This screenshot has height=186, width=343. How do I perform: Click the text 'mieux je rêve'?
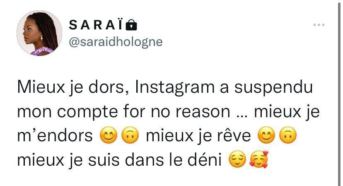[198, 136]
